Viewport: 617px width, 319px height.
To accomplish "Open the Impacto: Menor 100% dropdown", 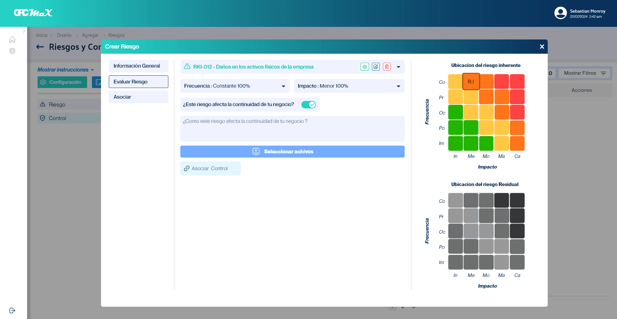I will [349, 86].
